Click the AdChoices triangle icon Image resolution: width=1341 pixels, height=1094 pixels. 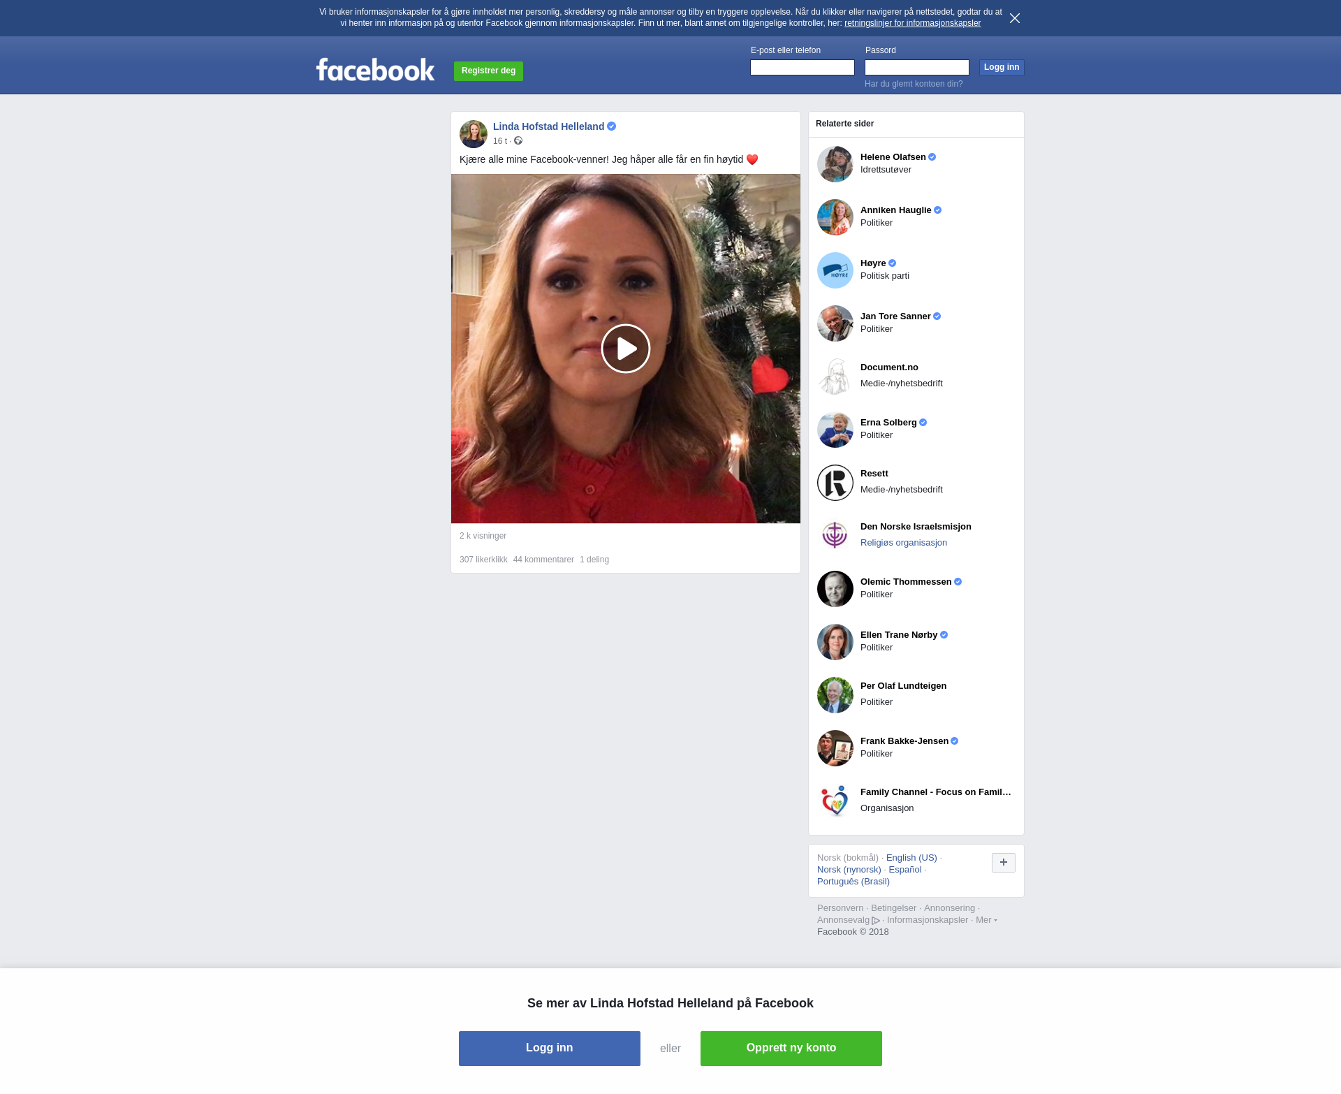[x=876, y=921]
